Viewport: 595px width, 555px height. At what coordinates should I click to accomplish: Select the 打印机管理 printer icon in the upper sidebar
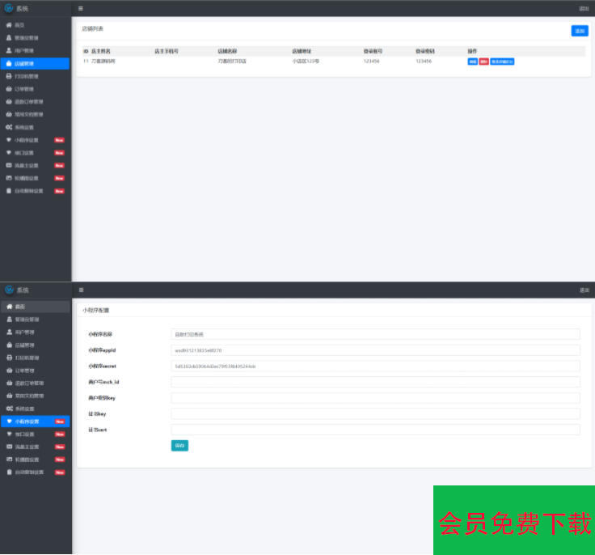tap(9, 76)
